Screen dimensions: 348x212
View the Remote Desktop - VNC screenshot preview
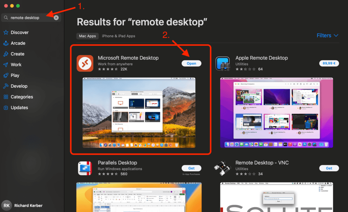[277, 197]
